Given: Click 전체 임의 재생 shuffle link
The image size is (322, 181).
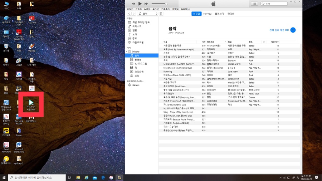Looking at the screenshot, I should pos(279,30).
